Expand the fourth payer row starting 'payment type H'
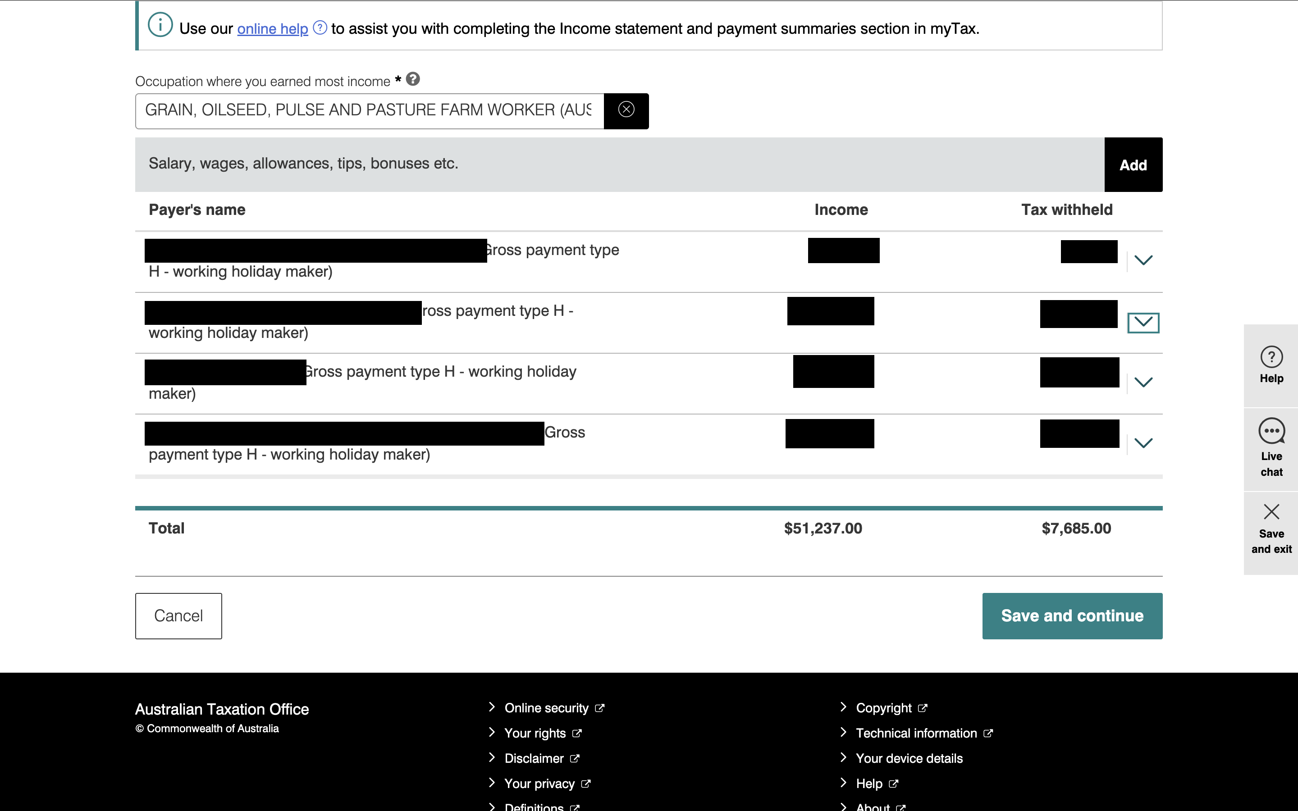The width and height of the screenshot is (1298, 811). (1143, 444)
